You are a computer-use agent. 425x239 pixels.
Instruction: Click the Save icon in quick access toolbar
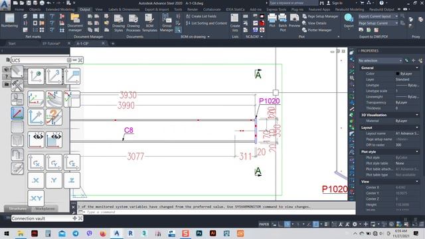coord(29,3)
